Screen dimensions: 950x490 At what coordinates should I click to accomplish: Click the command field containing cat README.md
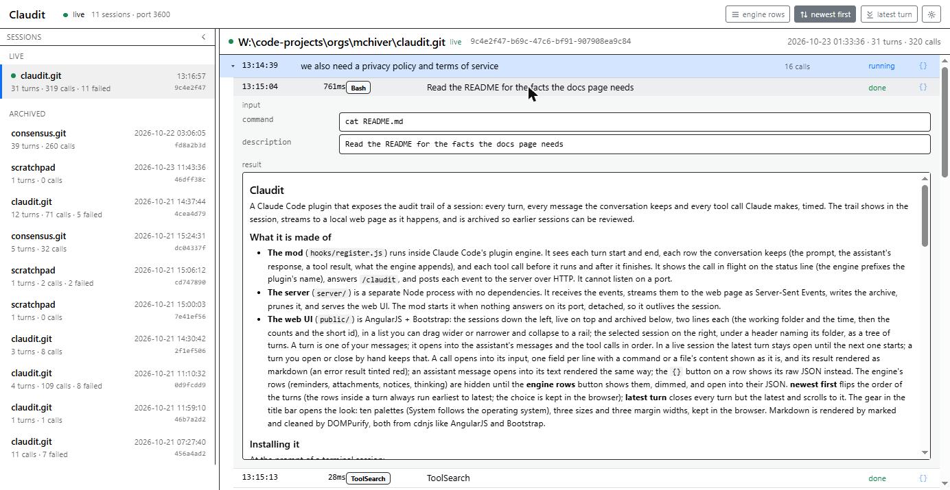[x=634, y=121]
